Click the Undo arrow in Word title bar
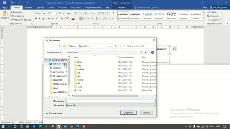 coord(11,3)
